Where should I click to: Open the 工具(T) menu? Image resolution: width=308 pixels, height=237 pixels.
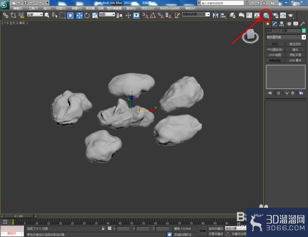click(x=33, y=8)
